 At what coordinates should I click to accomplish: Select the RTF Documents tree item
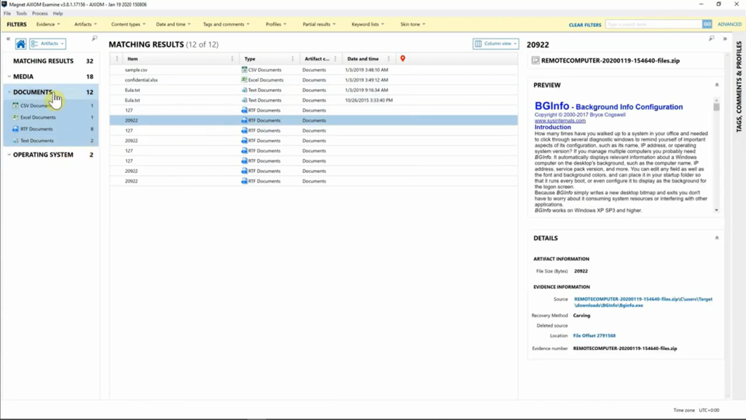(x=52, y=129)
